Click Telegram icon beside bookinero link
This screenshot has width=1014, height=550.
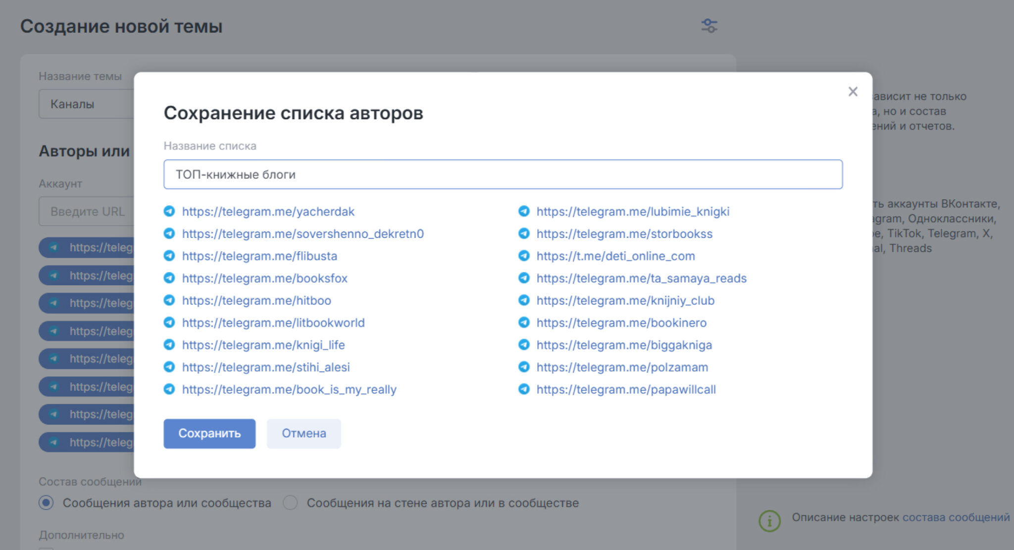(x=524, y=322)
